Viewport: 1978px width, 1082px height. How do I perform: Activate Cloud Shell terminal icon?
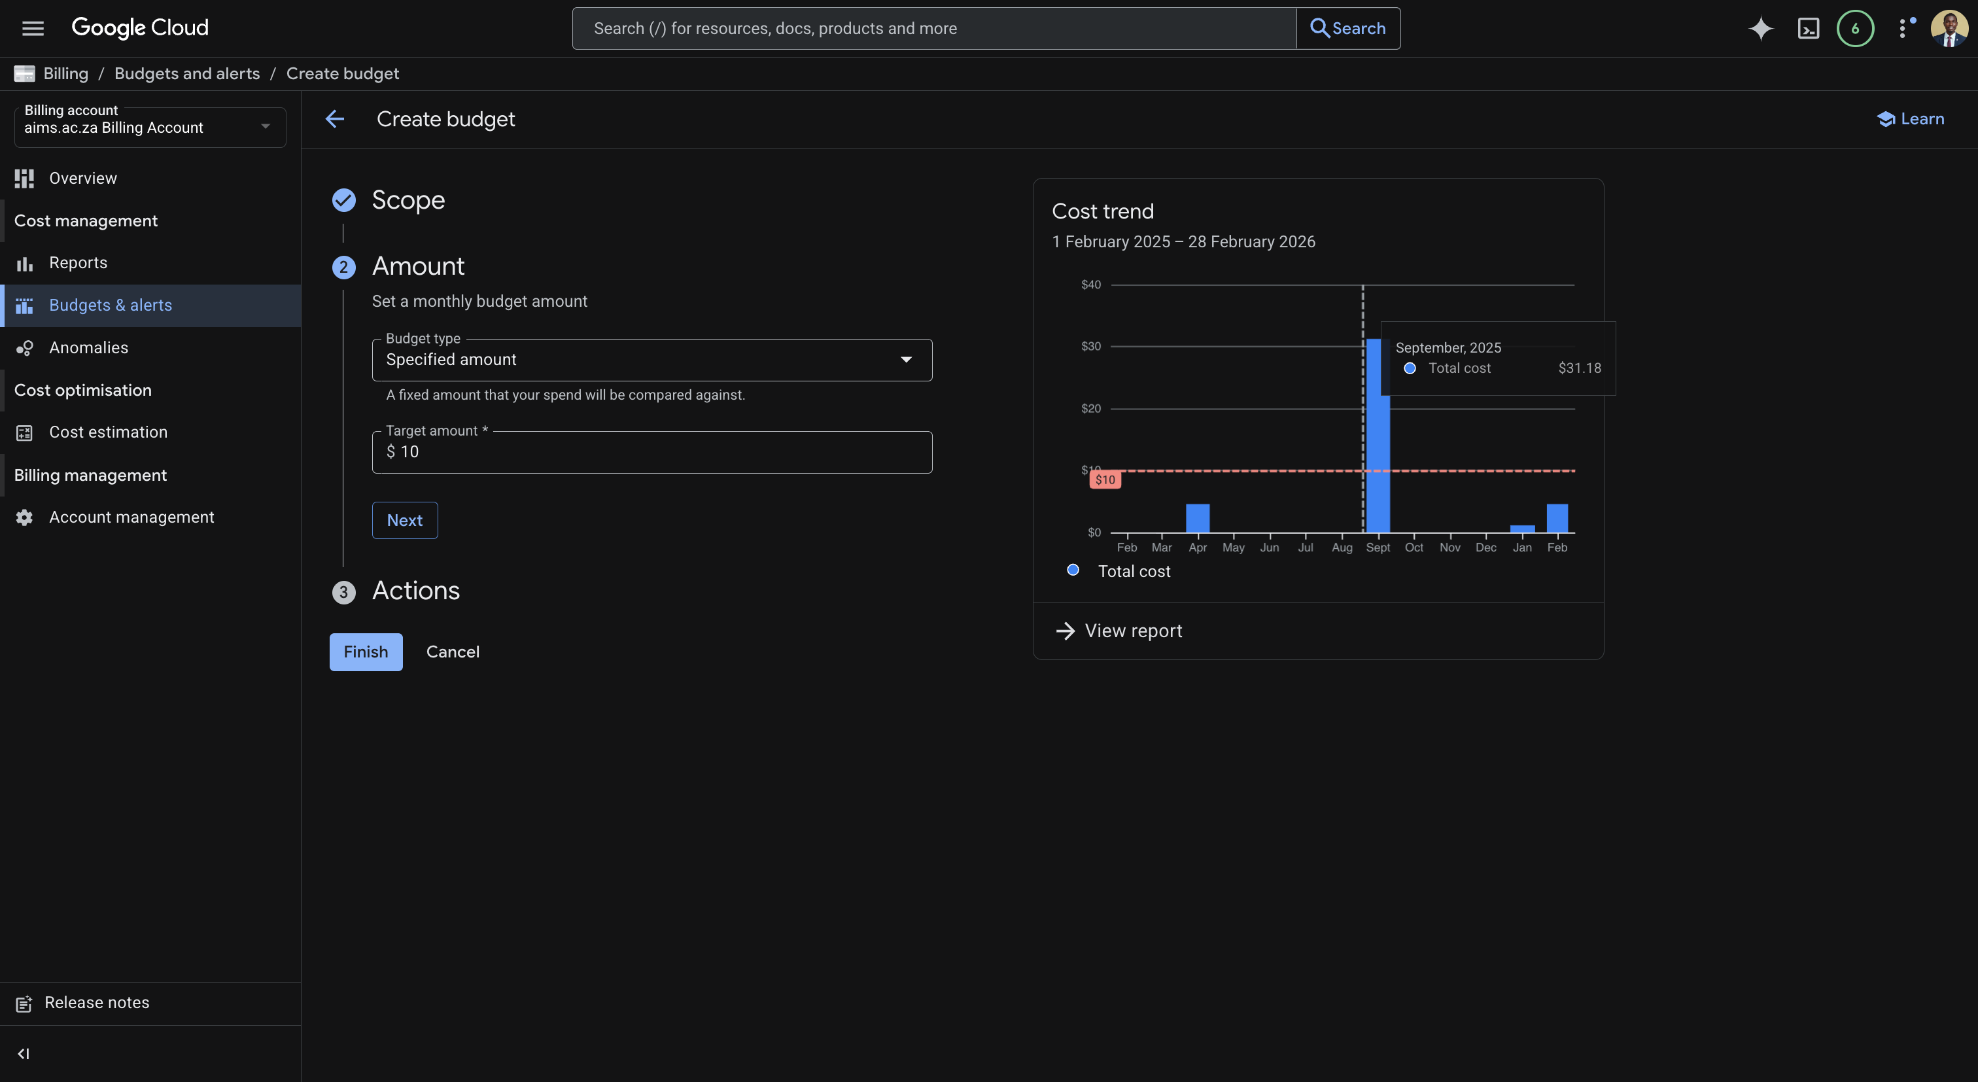(1809, 28)
